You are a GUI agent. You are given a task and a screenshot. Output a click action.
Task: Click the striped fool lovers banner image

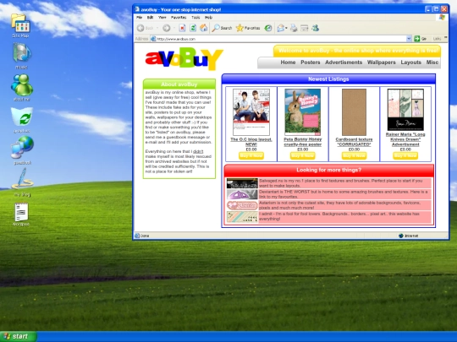click(x=242, y=217)
